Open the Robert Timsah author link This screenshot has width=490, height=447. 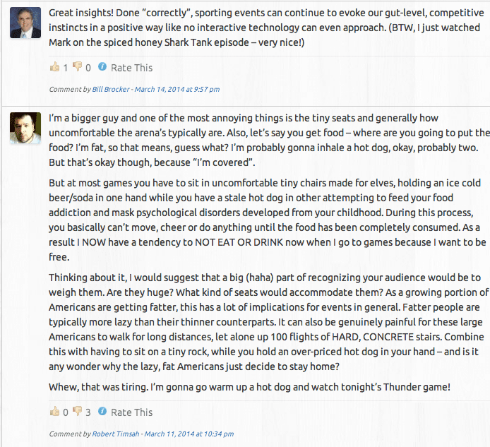click(x=114, y=434)
